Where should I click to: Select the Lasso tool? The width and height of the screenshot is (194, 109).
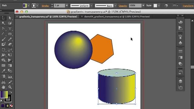pos(10,23)
